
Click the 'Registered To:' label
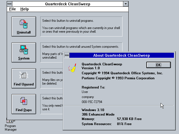[x=93, y=87]
